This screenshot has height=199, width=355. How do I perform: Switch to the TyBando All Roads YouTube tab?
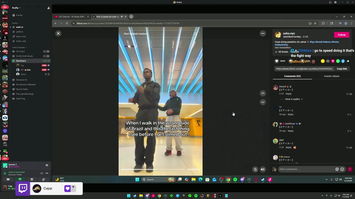click(72, 17)
